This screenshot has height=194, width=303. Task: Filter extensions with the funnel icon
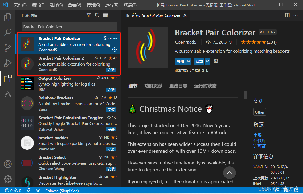coord(89,15)
